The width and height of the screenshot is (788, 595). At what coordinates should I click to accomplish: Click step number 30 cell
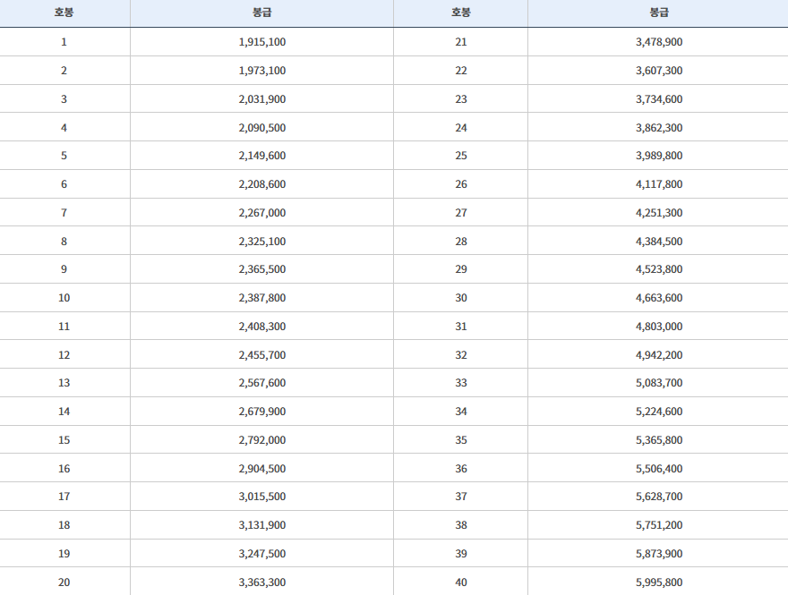tap(461, 298)
